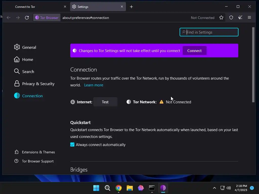Launch Google Chrome from taskbar
Viewport: 259px width, 194px height.
tap(119, 188)
